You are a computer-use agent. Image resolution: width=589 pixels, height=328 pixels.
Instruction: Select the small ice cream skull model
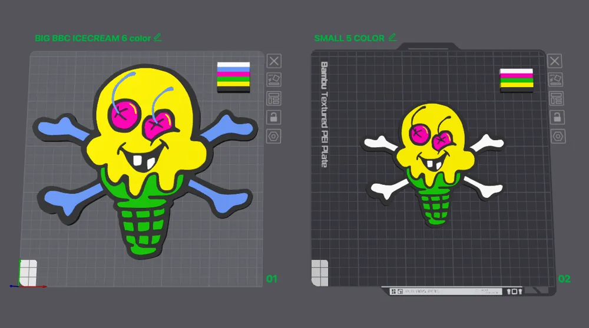coord(433,165)
